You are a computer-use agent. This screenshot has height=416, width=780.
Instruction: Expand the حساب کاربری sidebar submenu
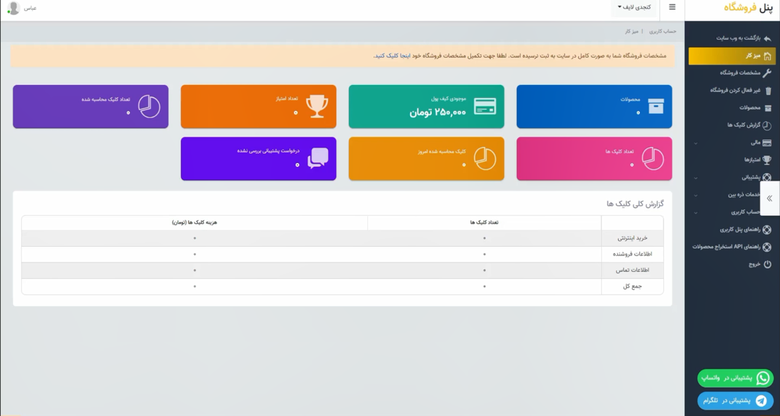[x=731, y=212]
